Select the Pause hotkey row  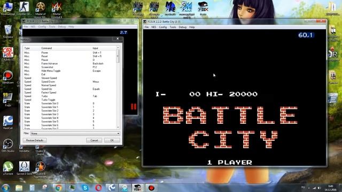point(69,60)
